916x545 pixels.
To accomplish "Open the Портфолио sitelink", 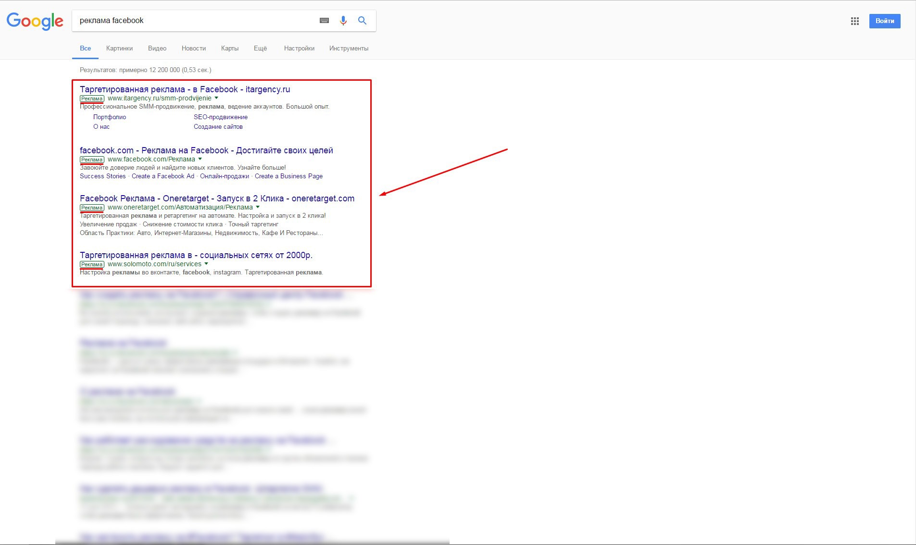I will coord(110,117).
